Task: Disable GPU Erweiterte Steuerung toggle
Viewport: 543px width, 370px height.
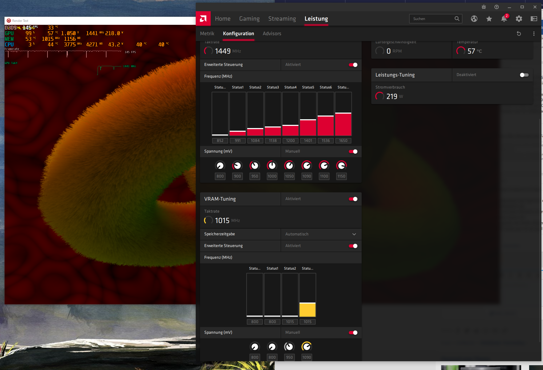Action: tap(353, 65)
